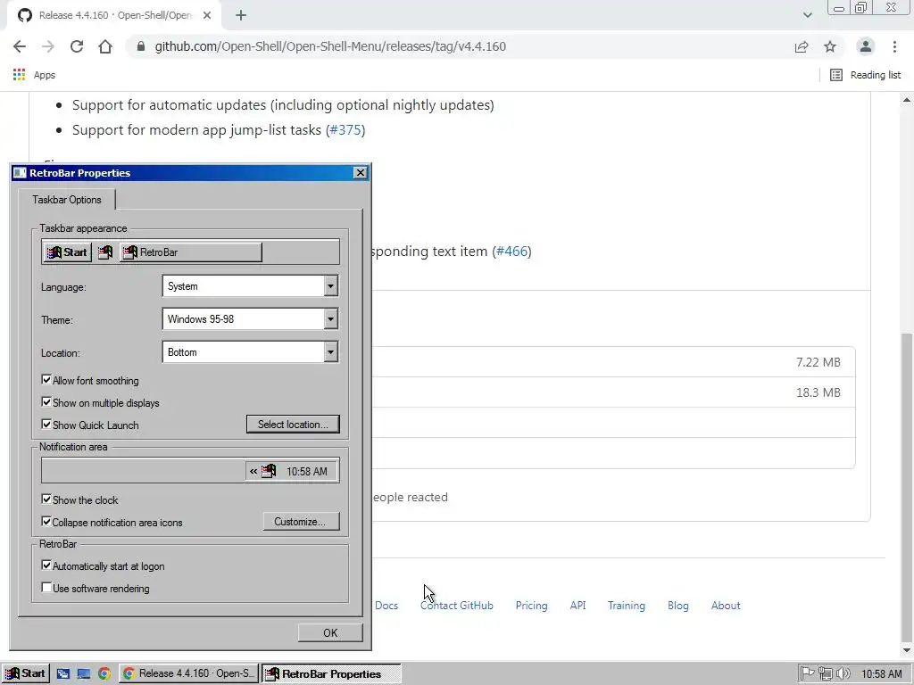Close the Release 4.4.160 browser tab
This screenshot has height=685, width=914.
tap(207, 15)
